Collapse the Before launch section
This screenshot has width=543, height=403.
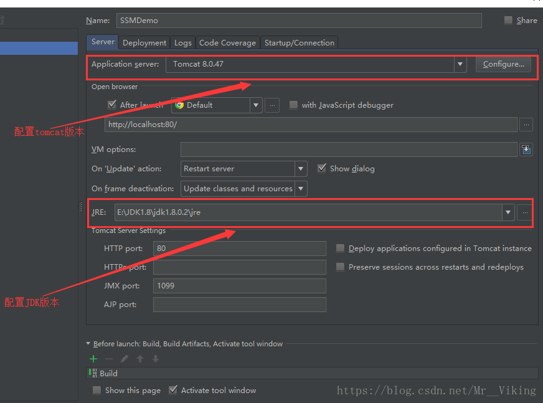click(x=88, y=344)
